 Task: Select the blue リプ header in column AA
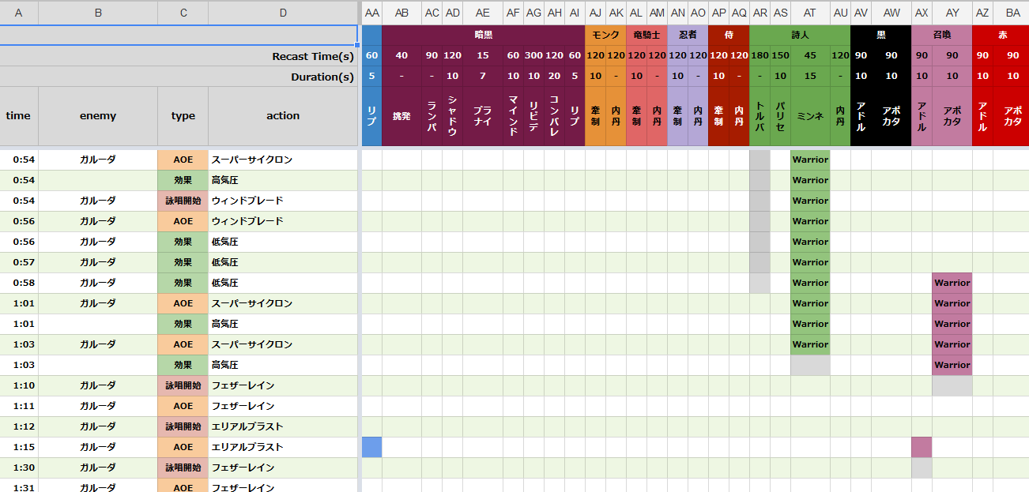coord(371,116)
